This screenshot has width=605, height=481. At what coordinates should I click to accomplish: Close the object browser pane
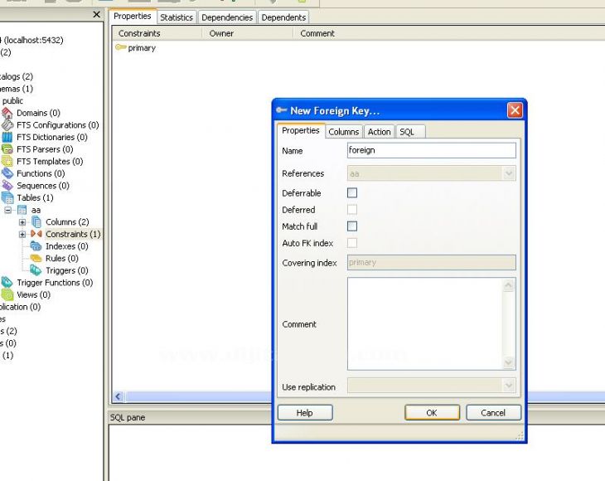click(x=96, y=15)
